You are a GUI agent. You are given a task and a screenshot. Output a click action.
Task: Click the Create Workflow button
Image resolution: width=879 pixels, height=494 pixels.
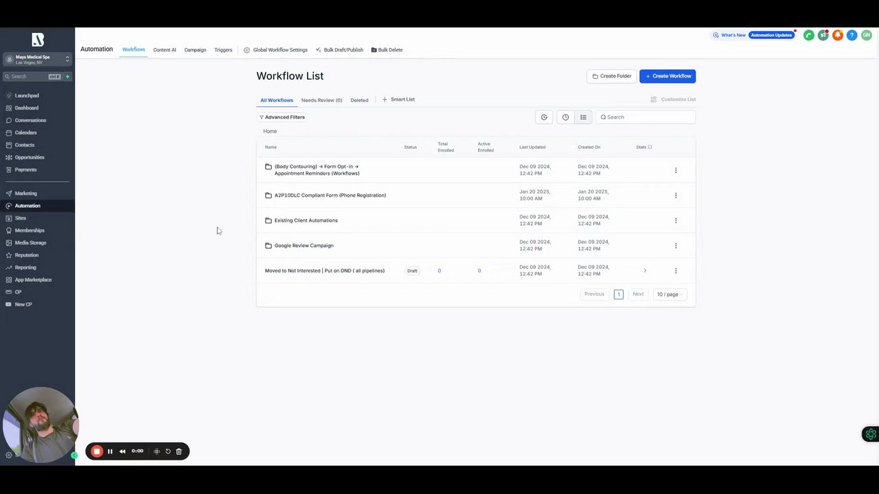pos(667,76)
